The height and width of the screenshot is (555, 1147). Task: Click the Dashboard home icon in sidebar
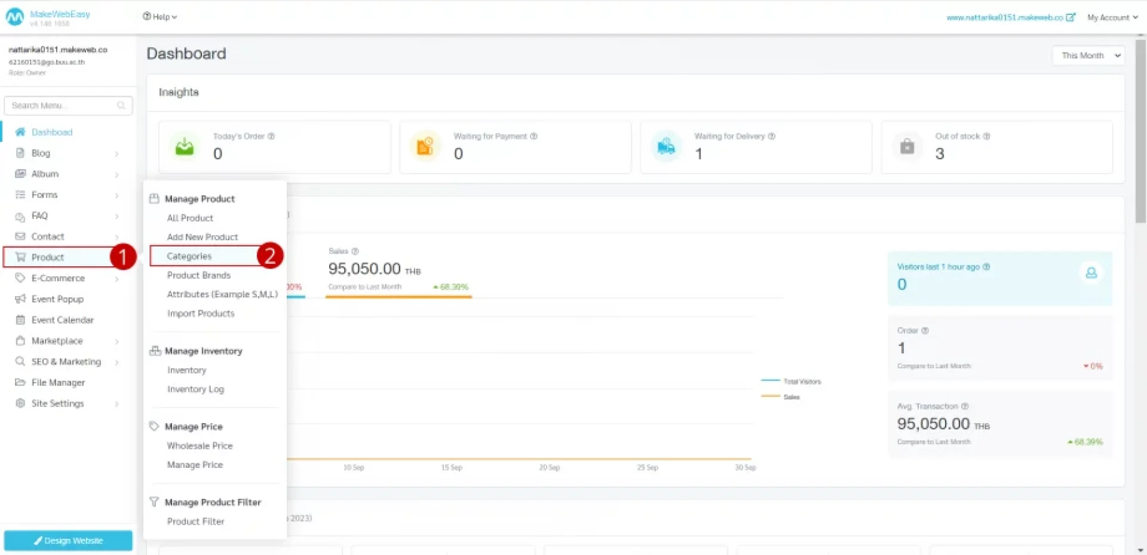20,132
